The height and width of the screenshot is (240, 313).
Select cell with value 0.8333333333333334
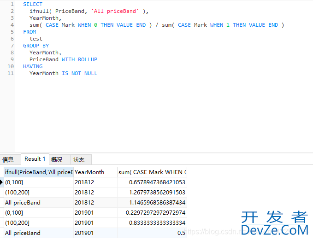pos(152,222)
